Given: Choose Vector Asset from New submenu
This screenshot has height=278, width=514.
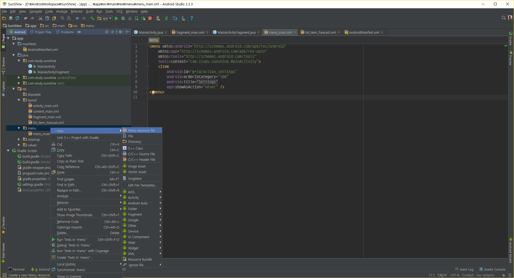Looking at the screenshot, I should 142,172.
